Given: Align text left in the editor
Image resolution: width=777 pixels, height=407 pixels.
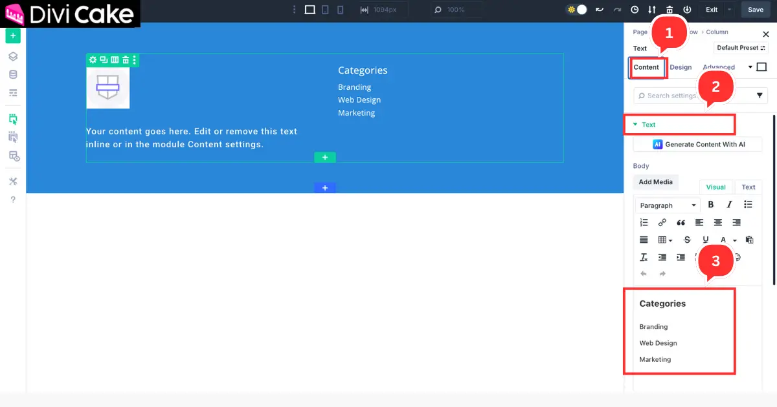Looking at the screenshot, I should point(699,222).
